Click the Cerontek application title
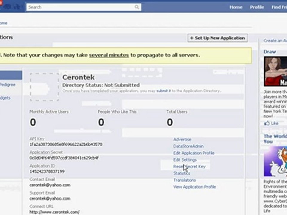This screenshot has height=215, width=287. [79, 77]
